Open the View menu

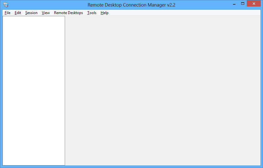click(46, 13)
